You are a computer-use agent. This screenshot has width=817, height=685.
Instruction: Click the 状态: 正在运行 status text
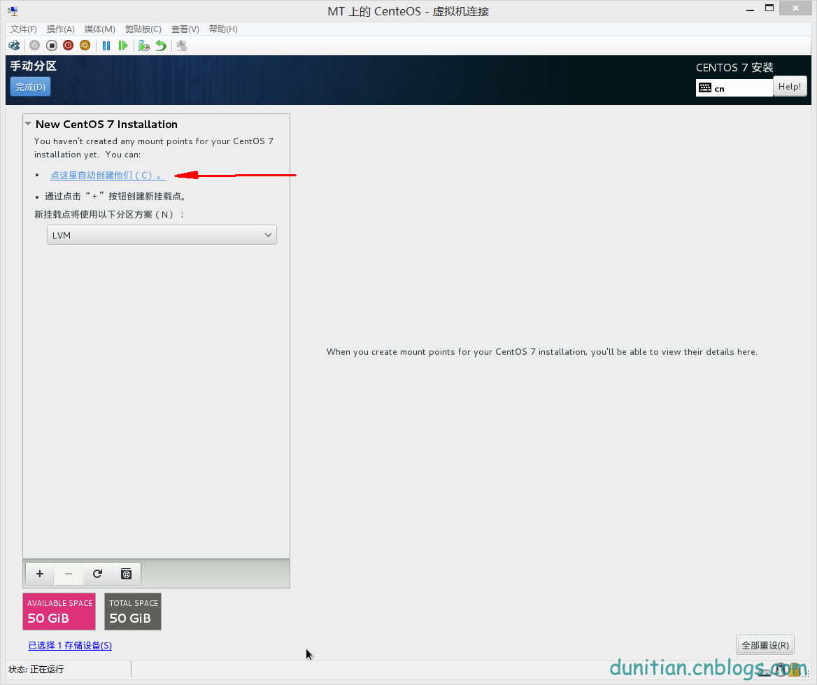[x=36, y=670]
